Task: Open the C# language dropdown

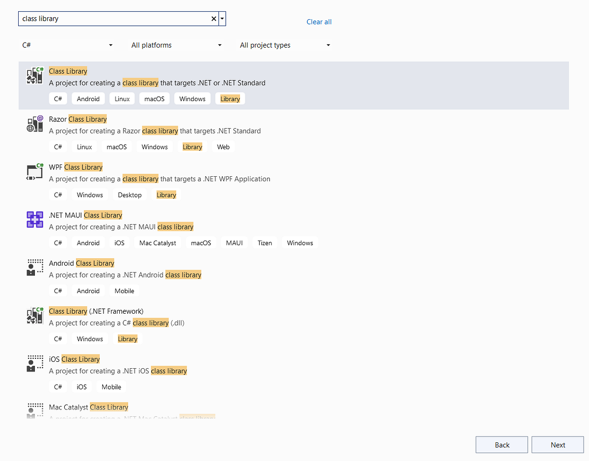Action: pos(68,45)
